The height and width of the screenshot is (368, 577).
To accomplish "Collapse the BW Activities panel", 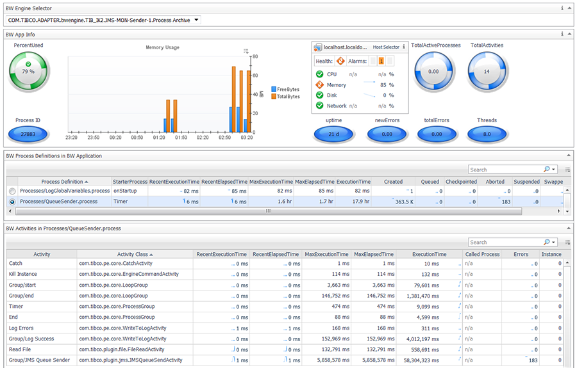I will coord(569,228).
